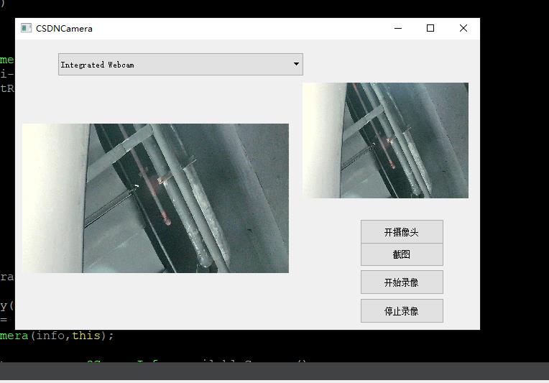Screen dimensions: 549x383
Task: Maximize the CSDNCamera window
Action: tap(430, 28)
